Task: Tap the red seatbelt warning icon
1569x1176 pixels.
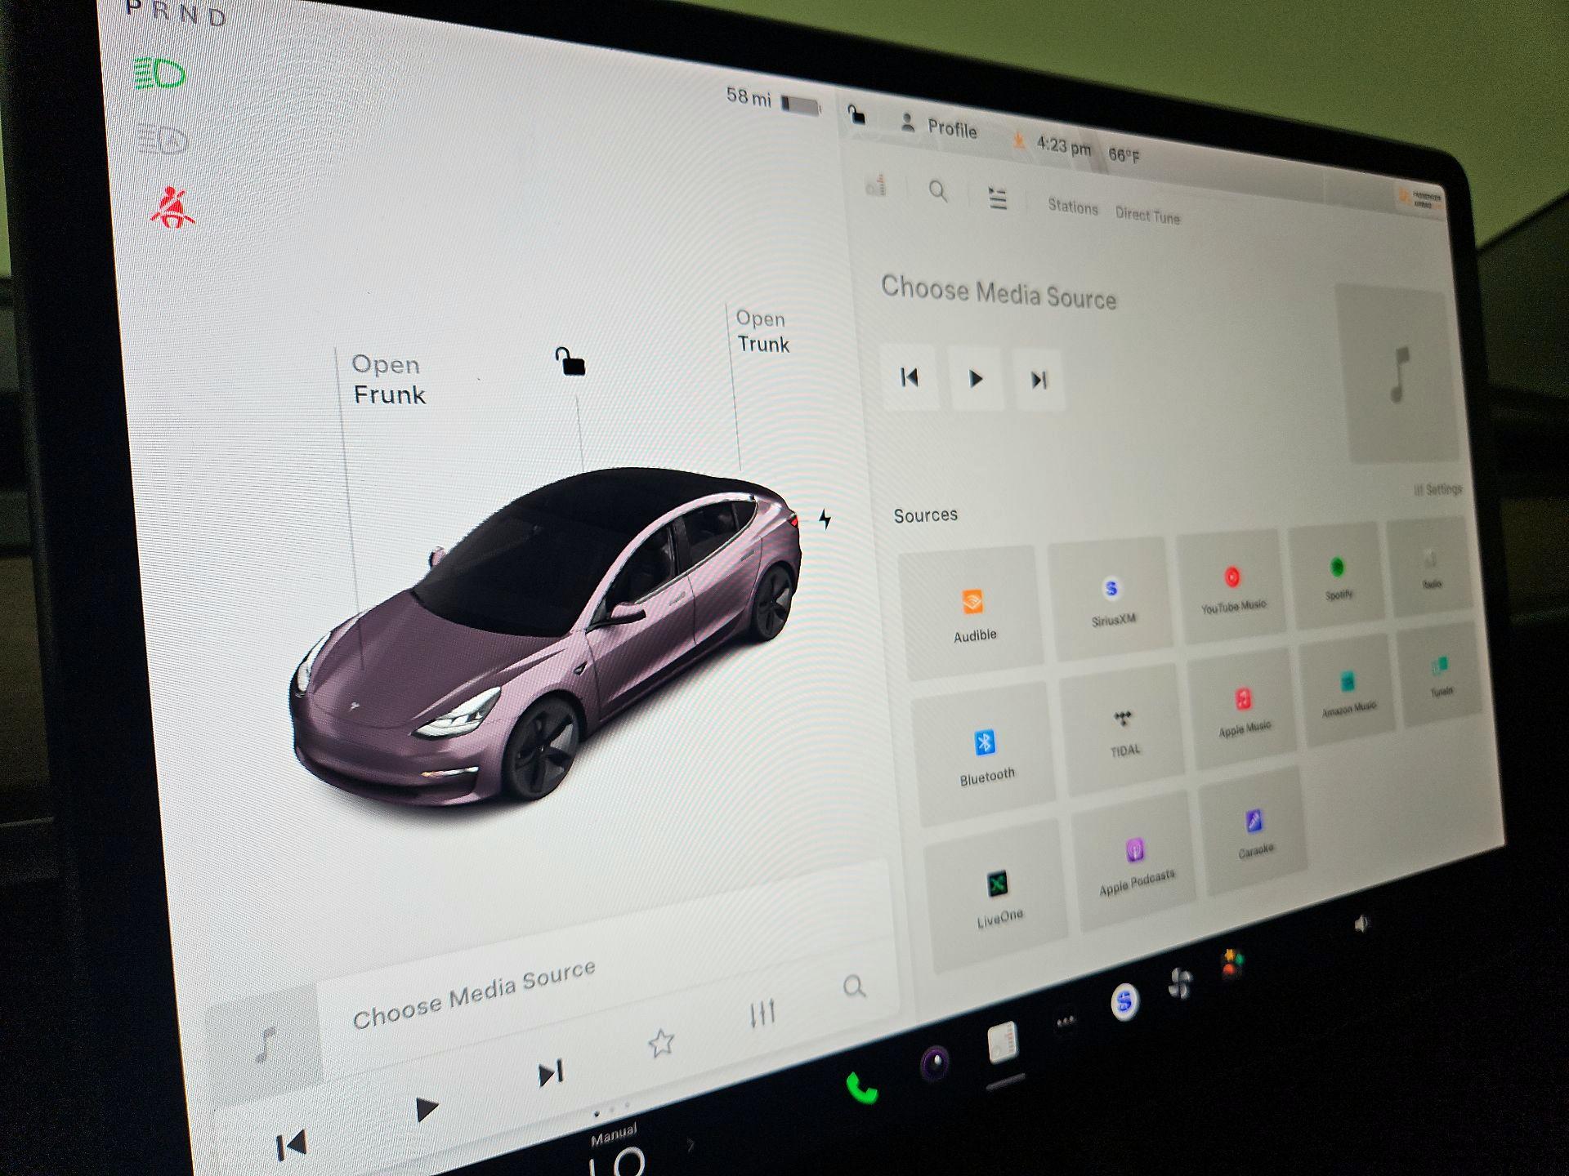Action: [172, 207]
